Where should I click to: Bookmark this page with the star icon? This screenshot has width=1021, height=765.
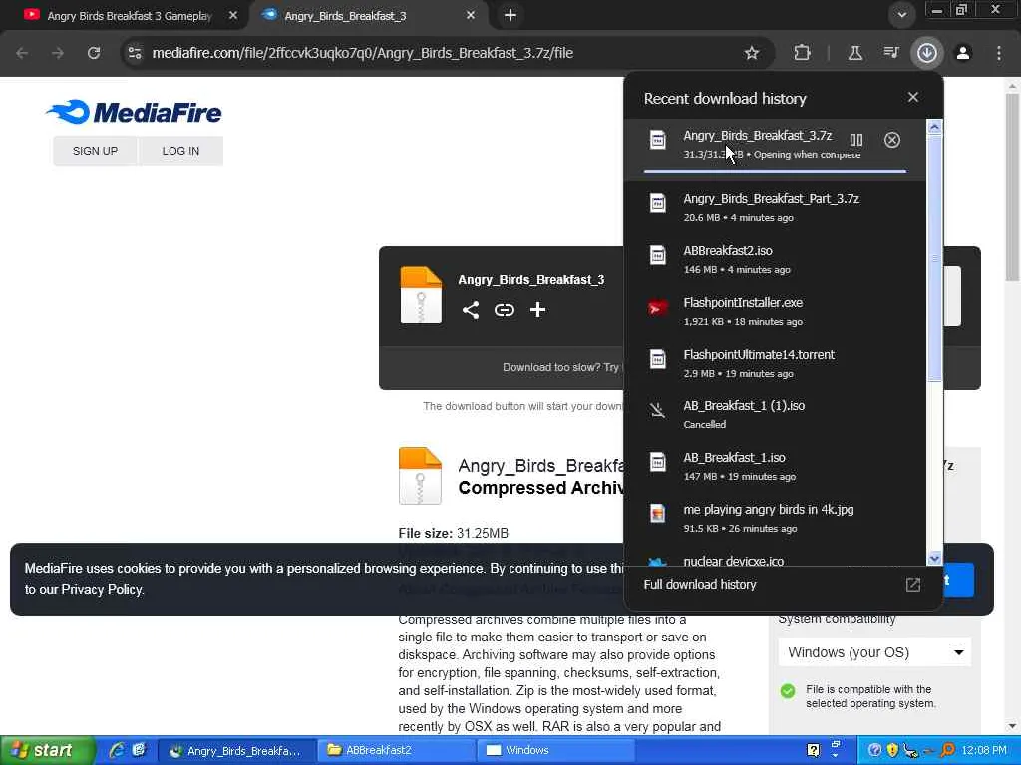[x=752, y=53]
